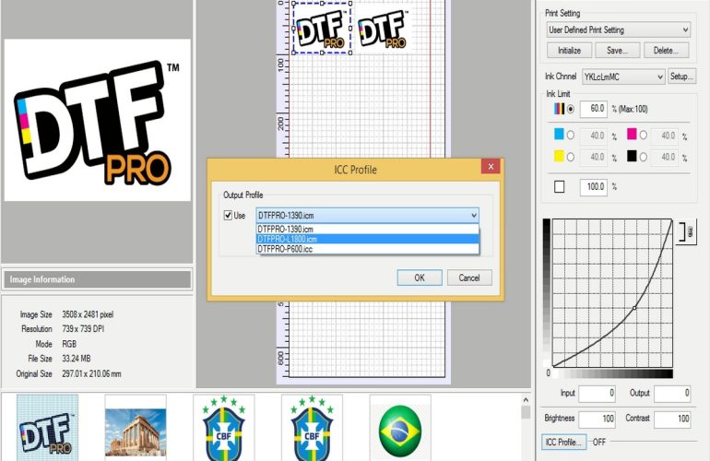Click the 33.24 MB file size text

click(x=76, y=359)
